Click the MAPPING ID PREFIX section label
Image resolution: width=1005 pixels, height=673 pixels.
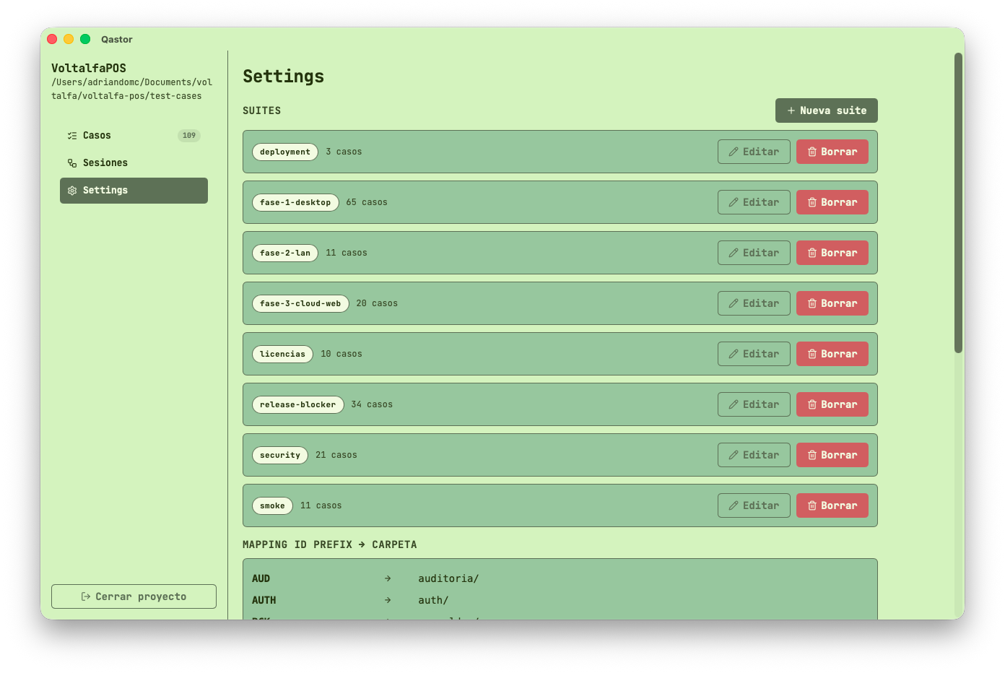330,544
